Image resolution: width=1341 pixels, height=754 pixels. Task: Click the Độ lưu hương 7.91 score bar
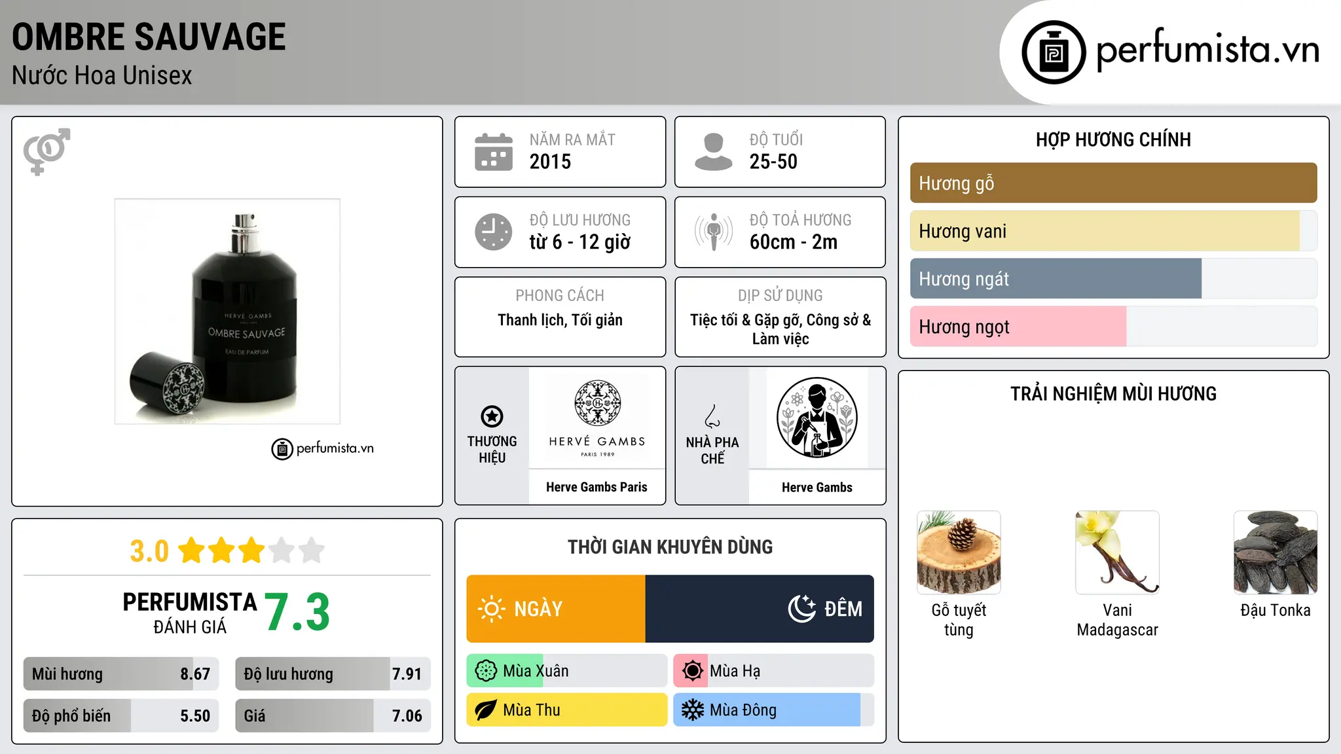click(333, 674)
